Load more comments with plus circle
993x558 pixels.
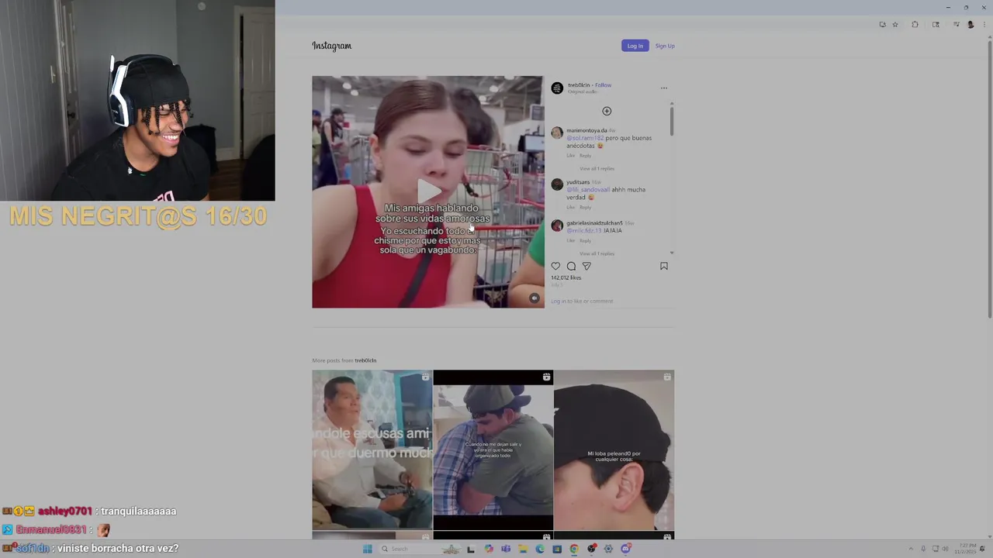click(607, 111)
